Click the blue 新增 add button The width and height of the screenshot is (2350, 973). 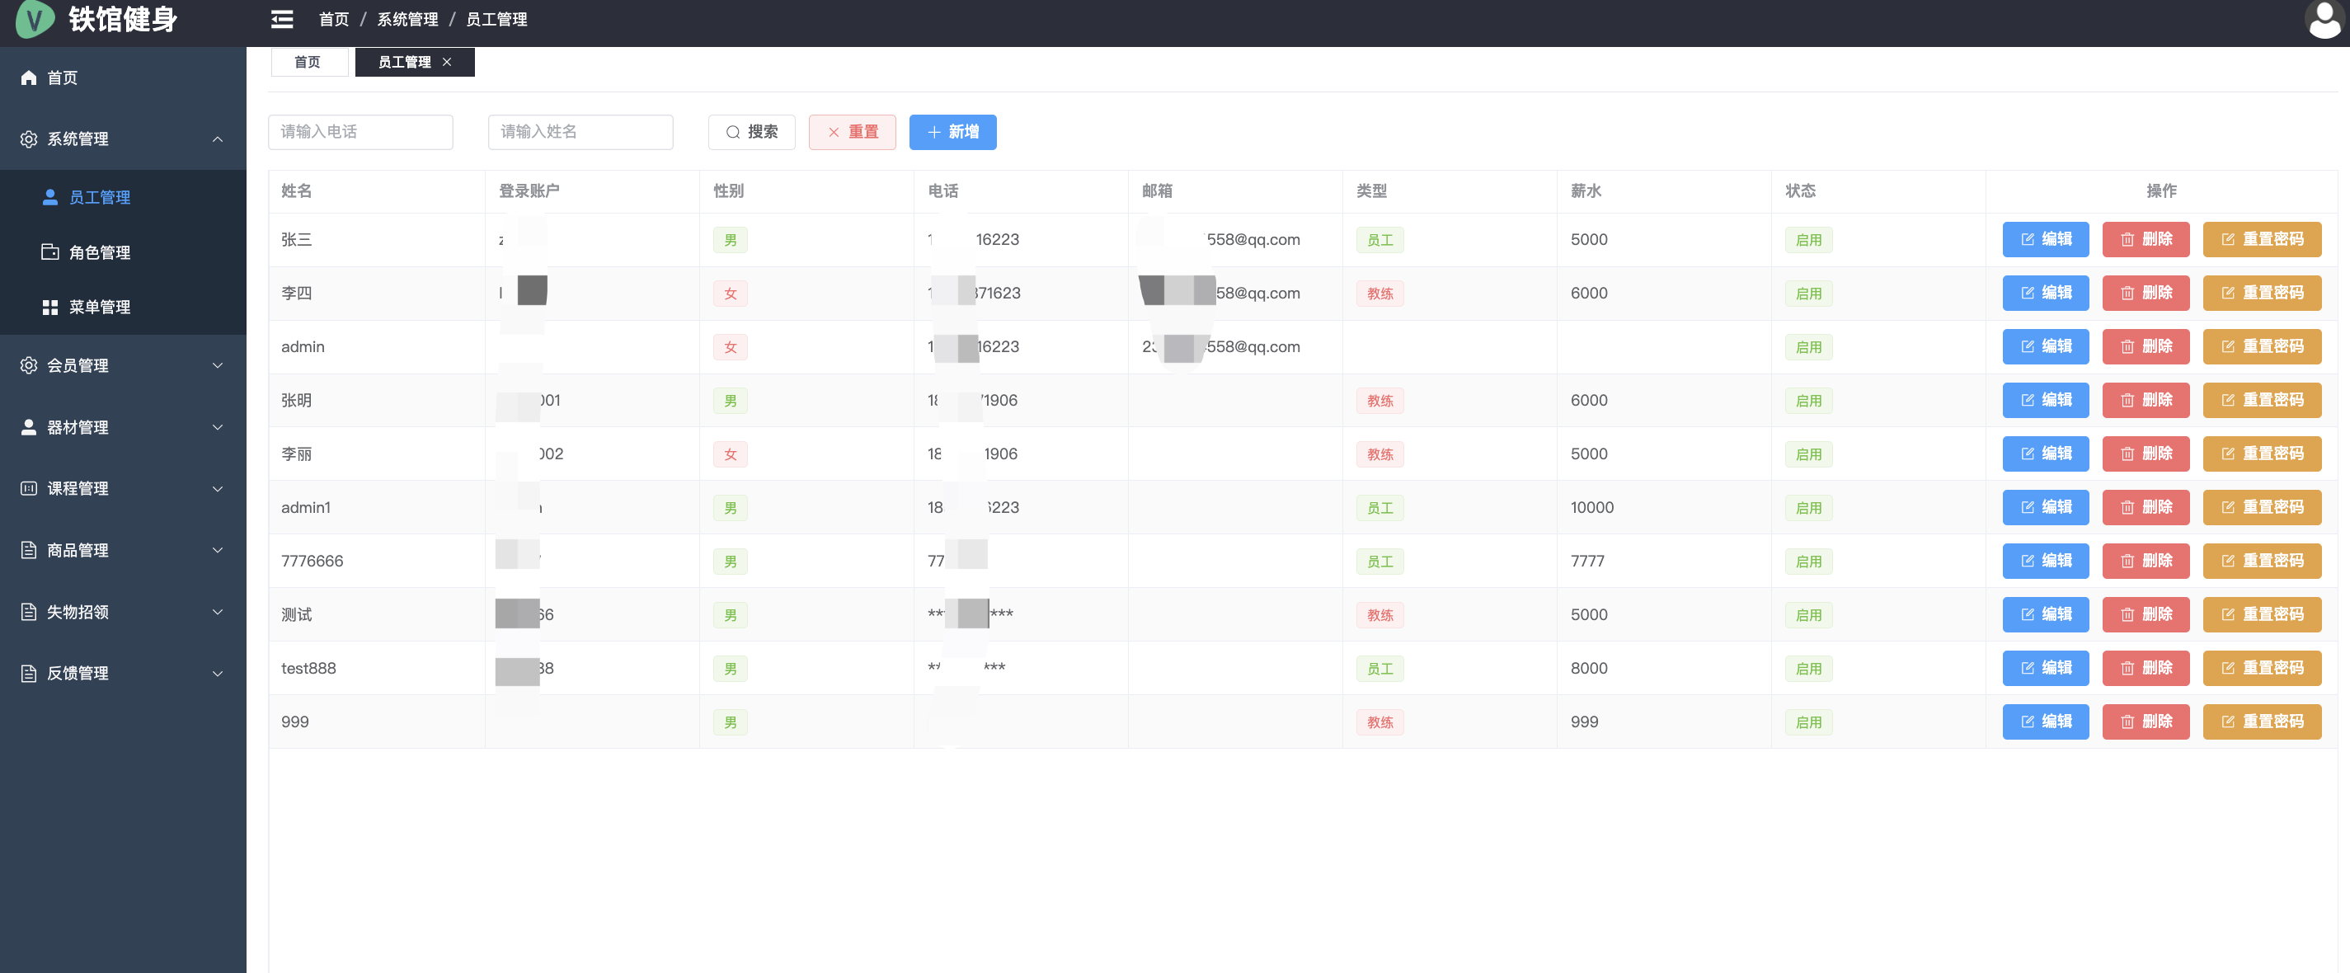[x=952, y=132]
